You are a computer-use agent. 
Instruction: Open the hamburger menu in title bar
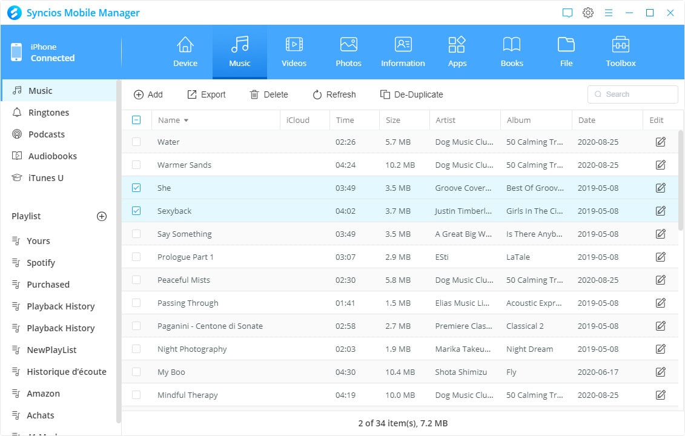609,13
